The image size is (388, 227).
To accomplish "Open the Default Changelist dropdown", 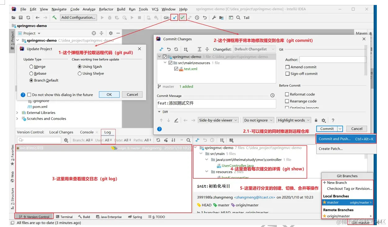I will pyautogui.click(x=254, y=49).
